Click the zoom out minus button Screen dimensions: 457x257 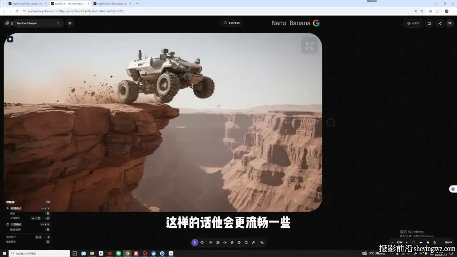(392, 242)
